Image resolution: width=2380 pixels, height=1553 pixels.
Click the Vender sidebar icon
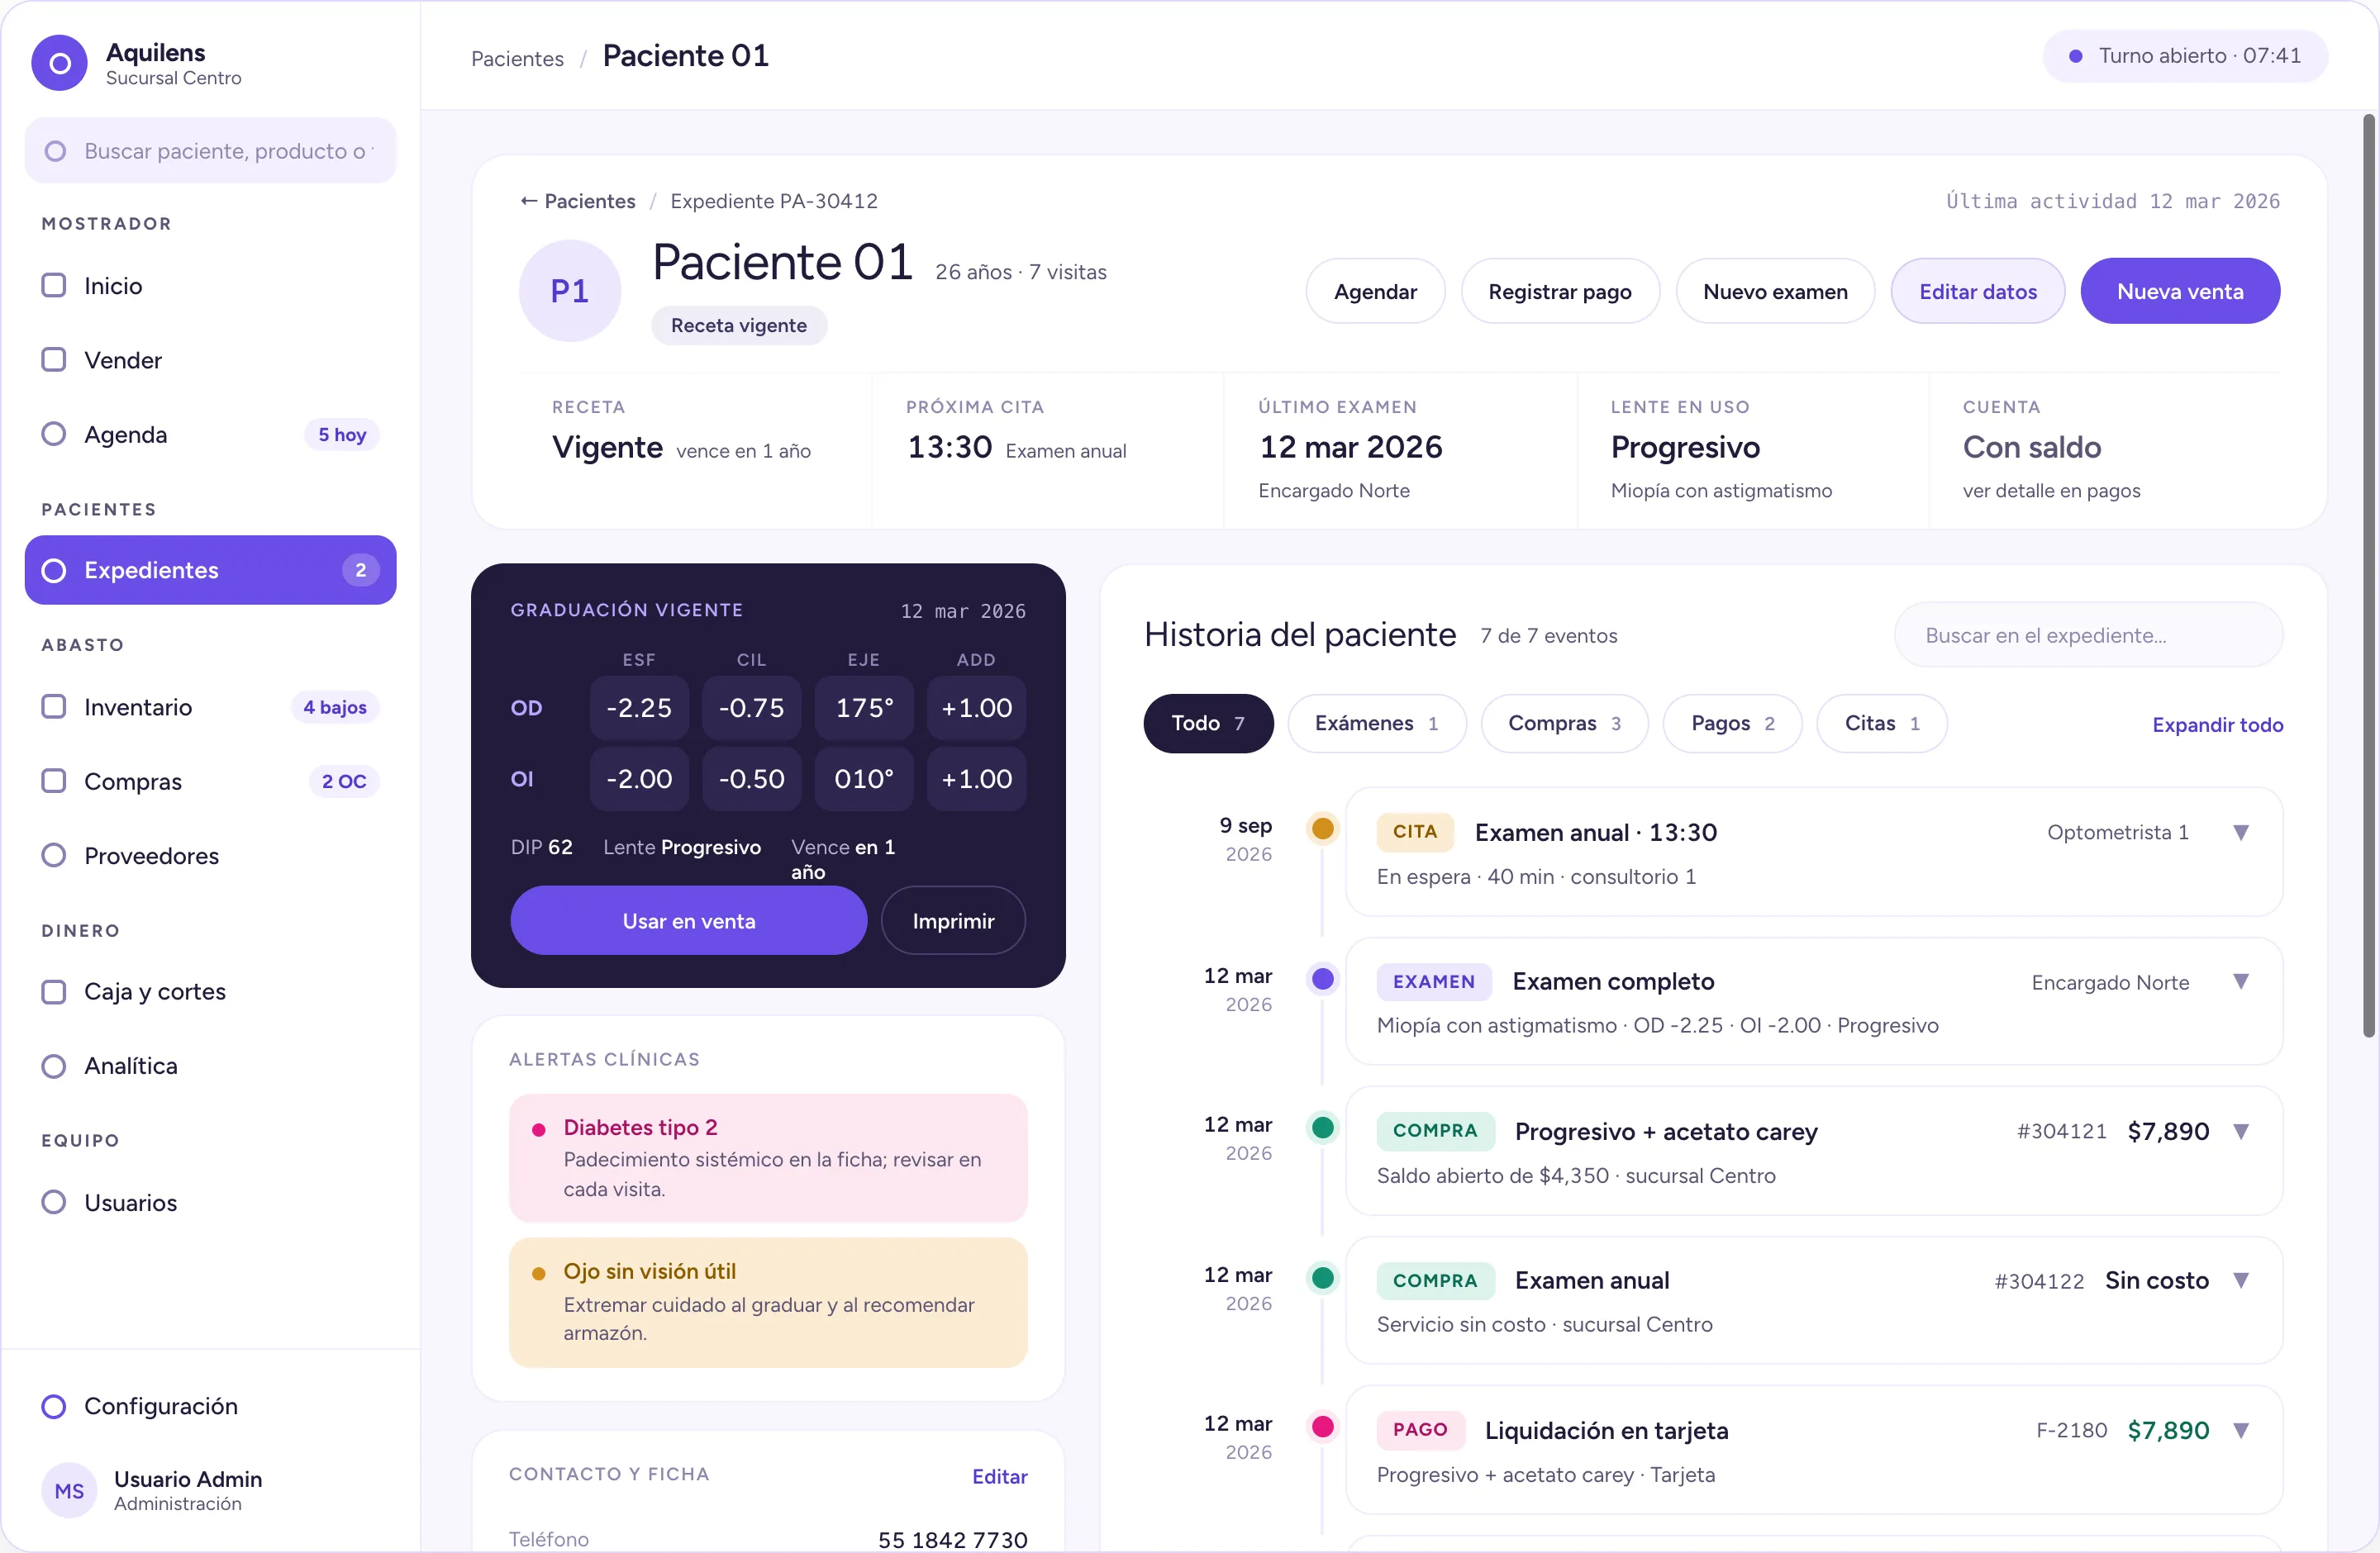pos(54,360)
